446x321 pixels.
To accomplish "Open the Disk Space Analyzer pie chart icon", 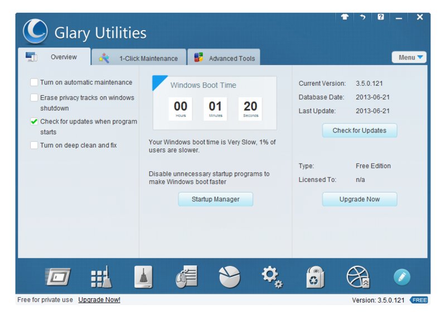I will (230, 276).
